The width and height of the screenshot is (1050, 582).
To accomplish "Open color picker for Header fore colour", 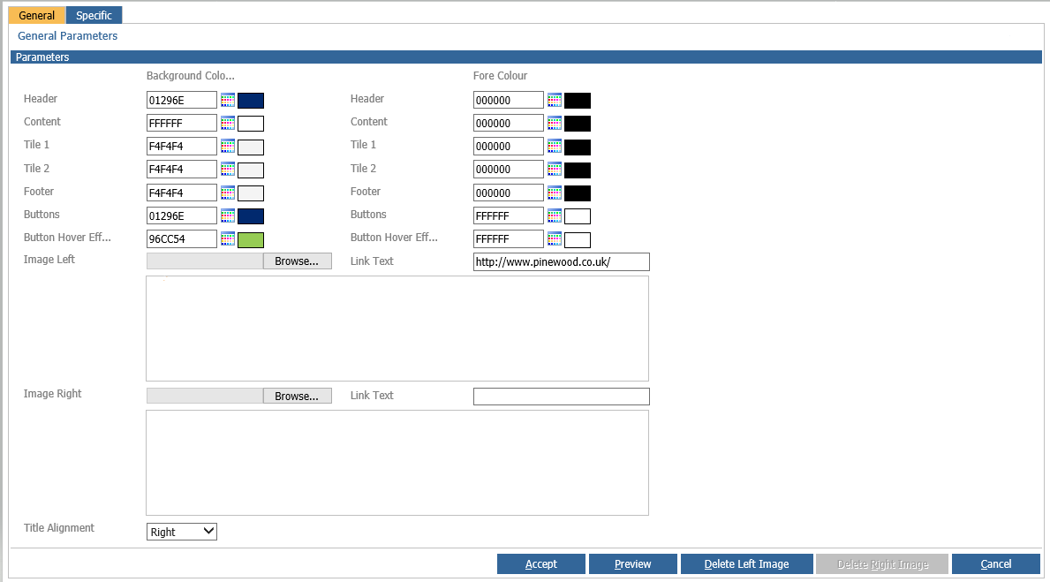I will click(x=555, y=101).
